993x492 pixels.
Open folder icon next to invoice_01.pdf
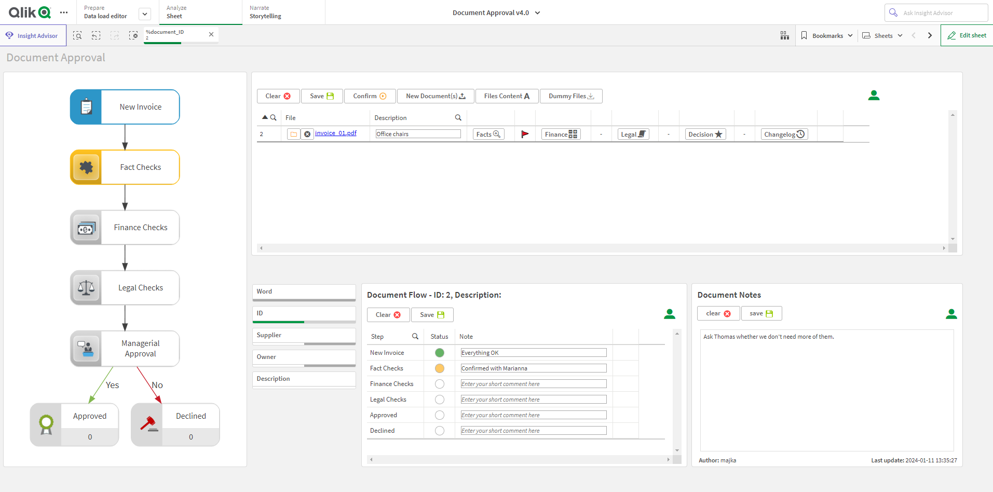click(294, 134)
